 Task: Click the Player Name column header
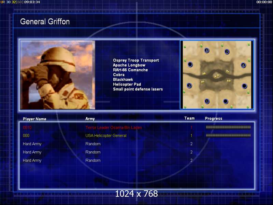(x=34, y=119)
